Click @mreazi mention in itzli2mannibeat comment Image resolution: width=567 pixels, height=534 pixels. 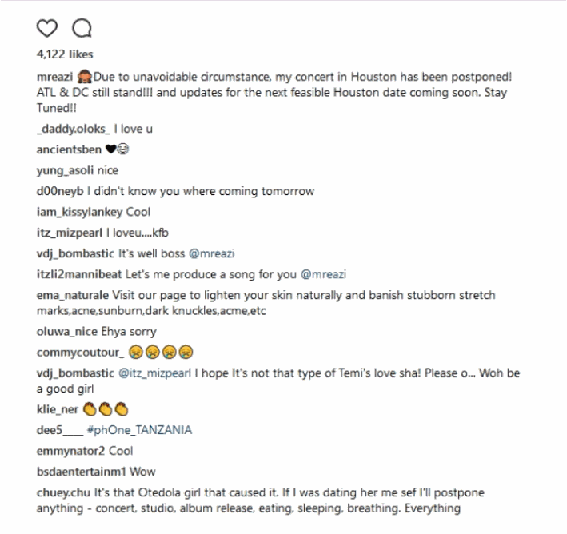coord(323,274)
